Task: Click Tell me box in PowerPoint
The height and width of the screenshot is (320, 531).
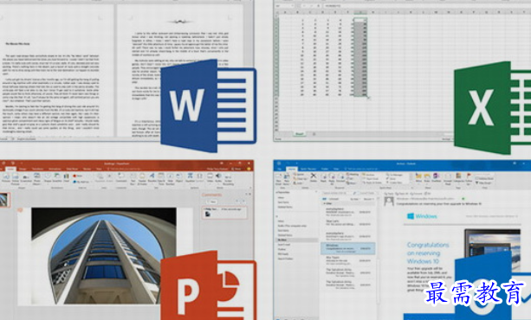Action: [126, 169]
